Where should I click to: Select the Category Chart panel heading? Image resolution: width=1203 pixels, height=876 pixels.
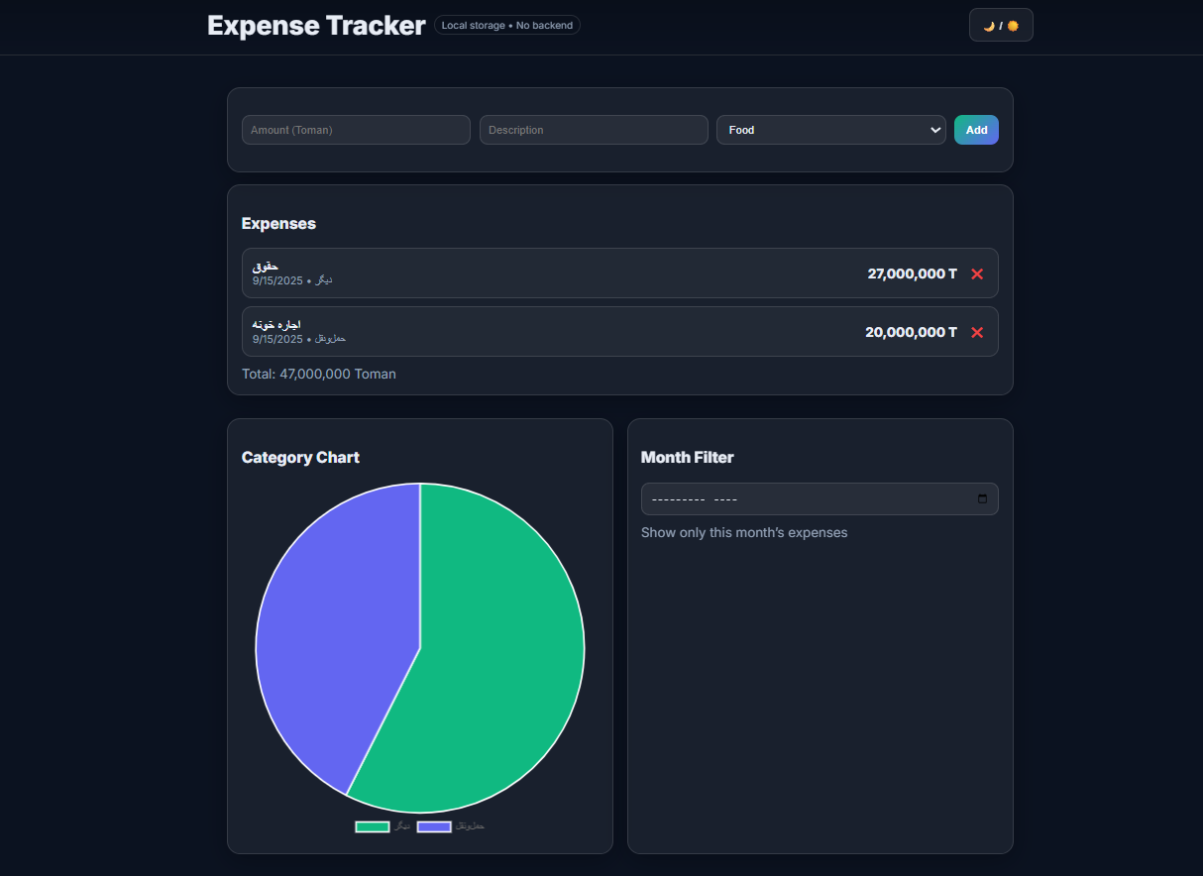coord(300,457)
